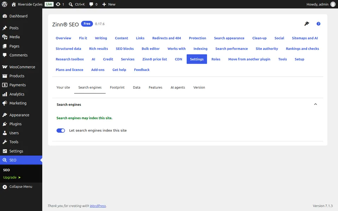Click the WordPress logo icon
Screen dimensions: 338x211
[x=5, y=4]
